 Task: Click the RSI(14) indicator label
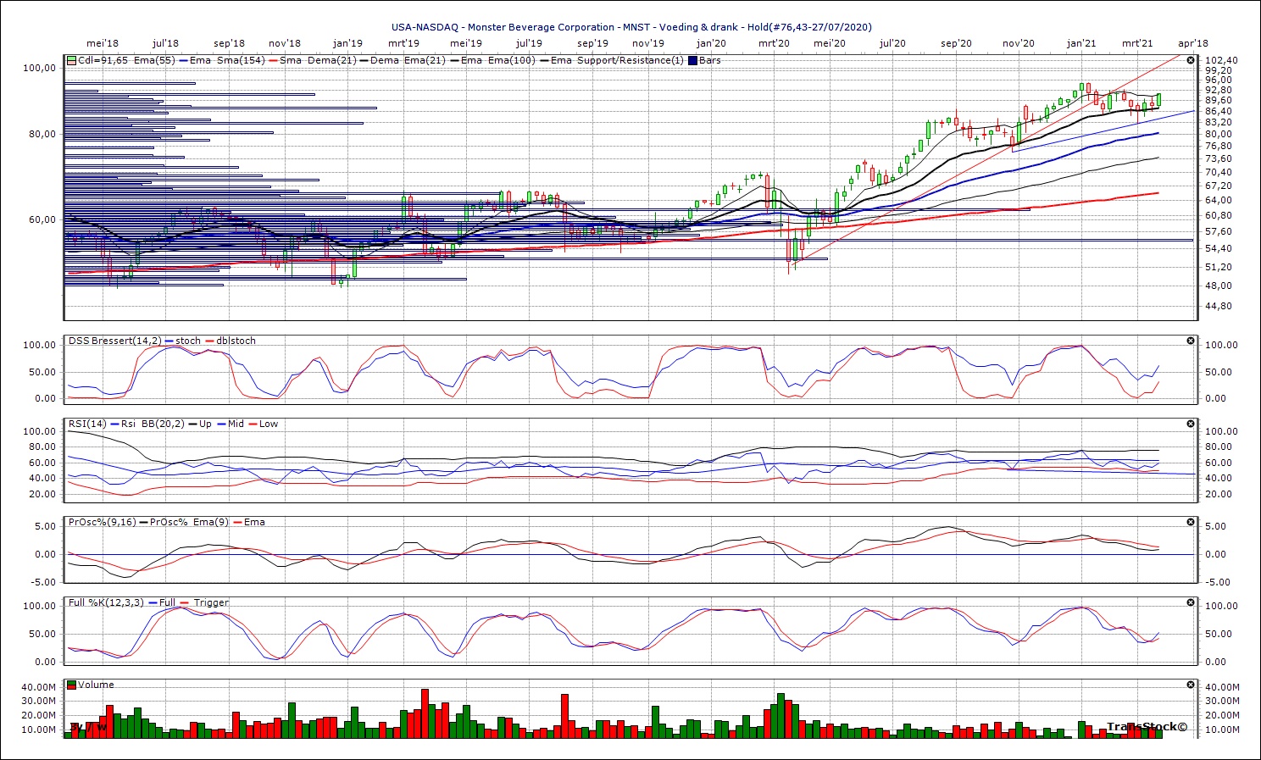(88, 424)
